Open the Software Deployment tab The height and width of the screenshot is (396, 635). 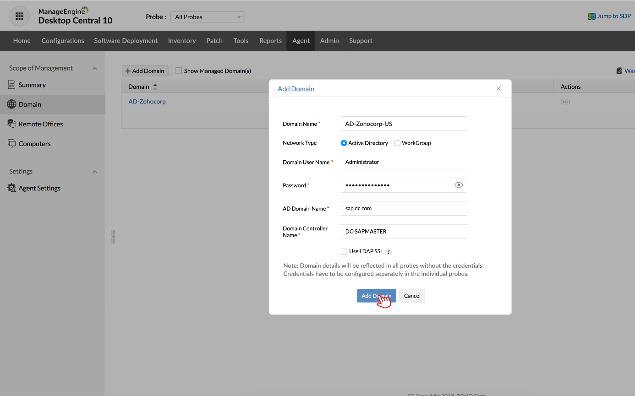coord(126,41)
